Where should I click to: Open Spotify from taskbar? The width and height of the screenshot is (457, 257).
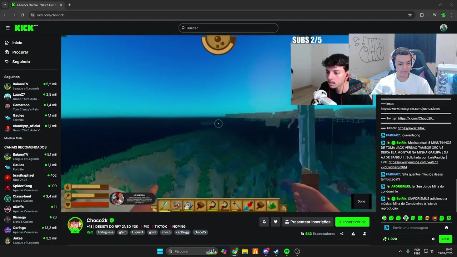(x=287, y=251)
